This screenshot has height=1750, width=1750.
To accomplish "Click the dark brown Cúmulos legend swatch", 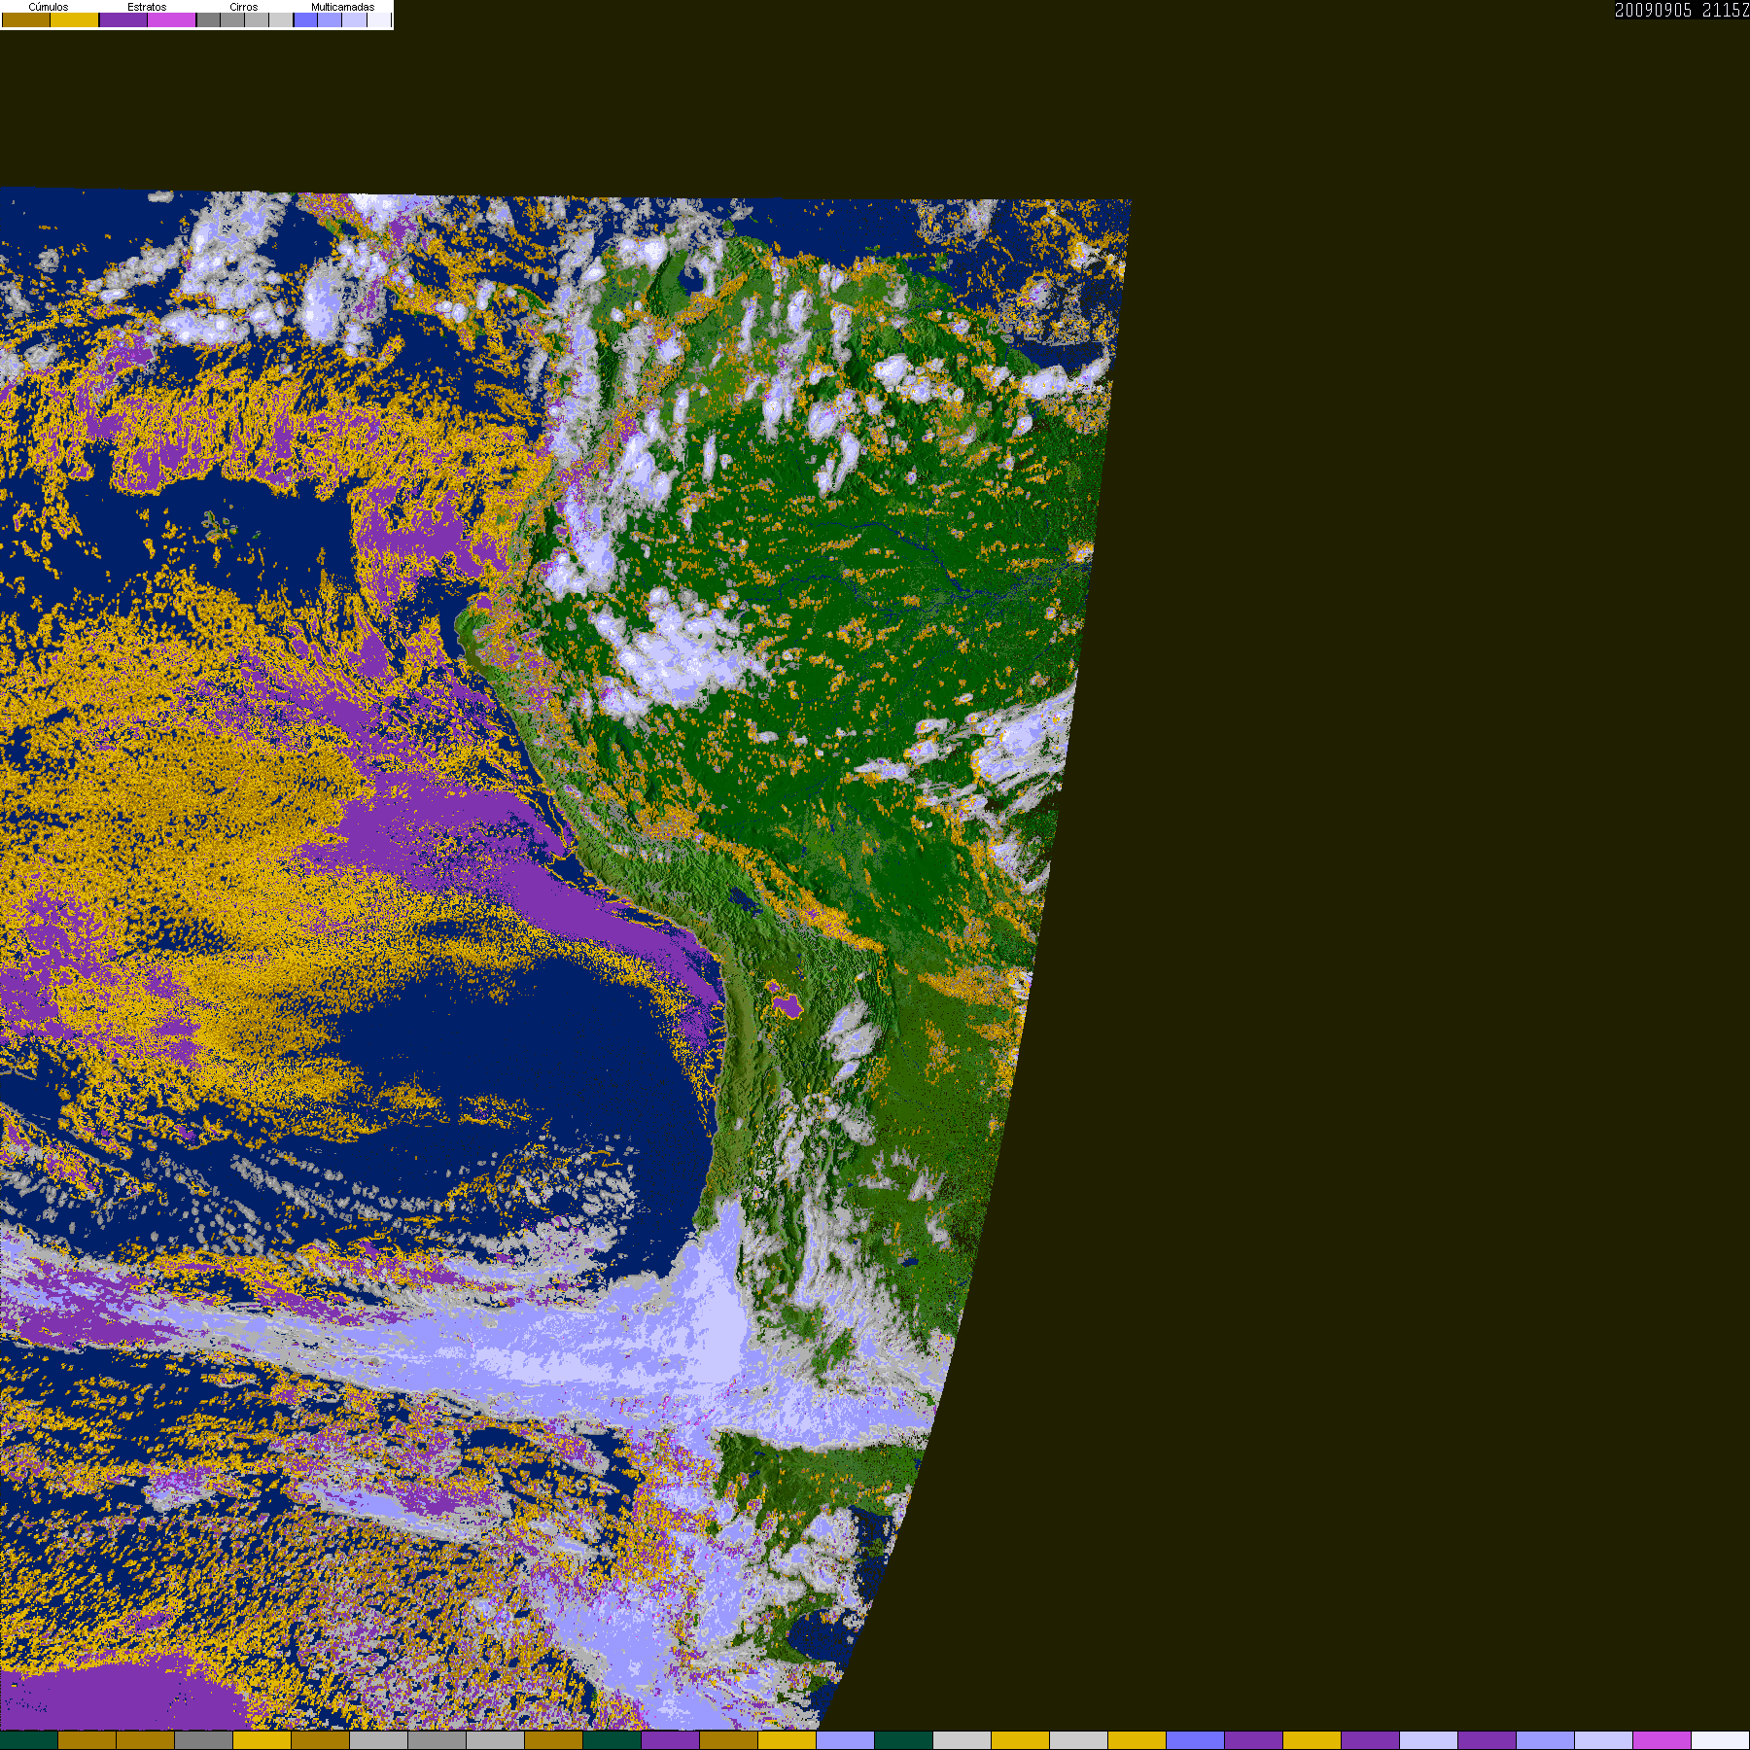I will tap(26, 19).
